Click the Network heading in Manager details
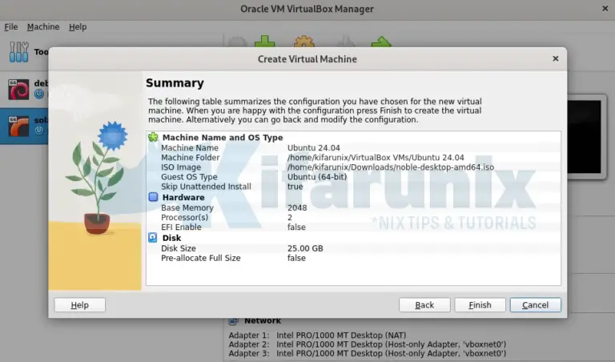 263,321
